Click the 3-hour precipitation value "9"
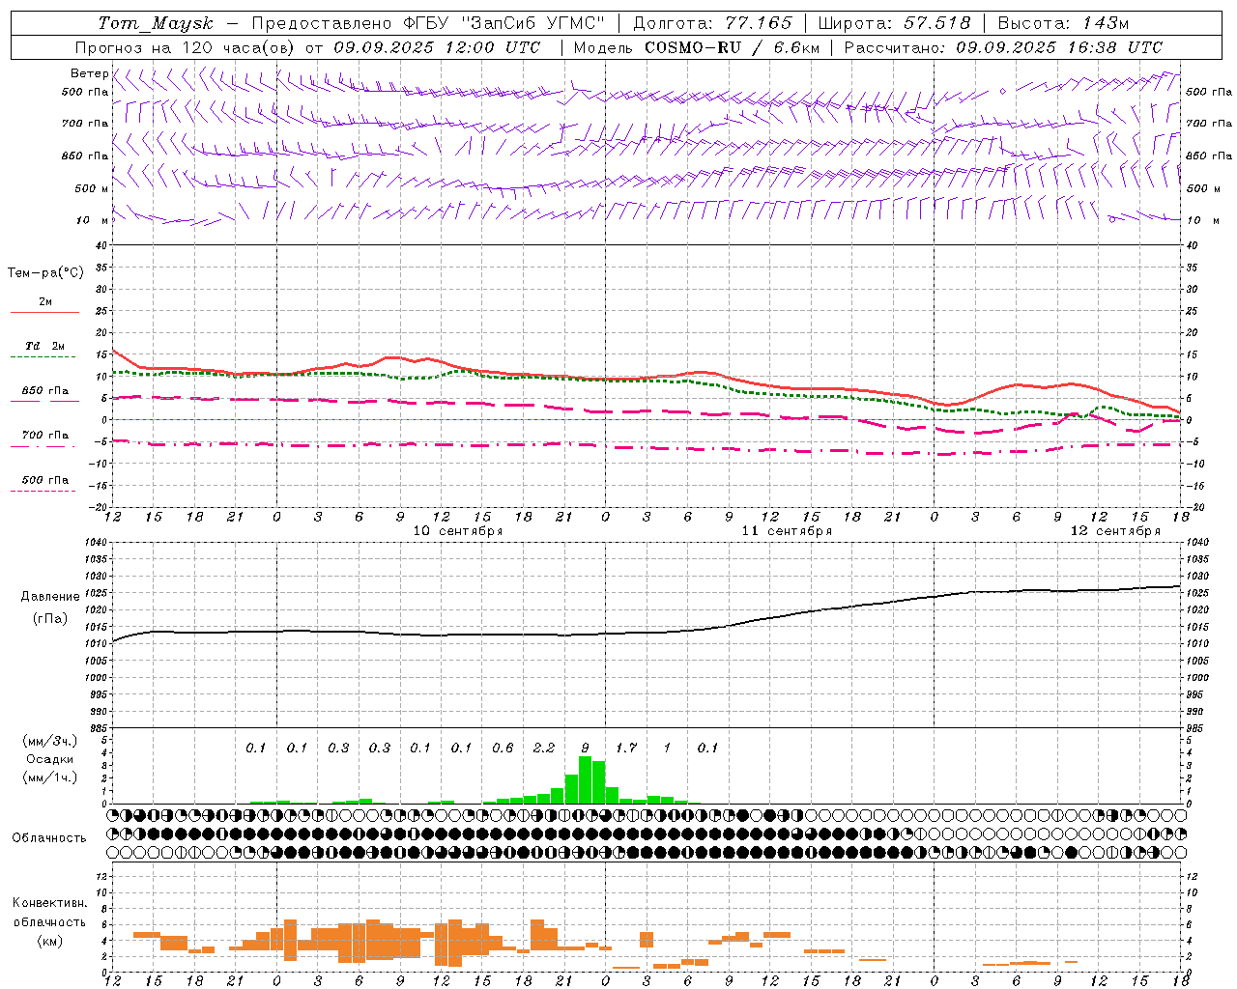1237x989 pixels. tap(585, 749)
